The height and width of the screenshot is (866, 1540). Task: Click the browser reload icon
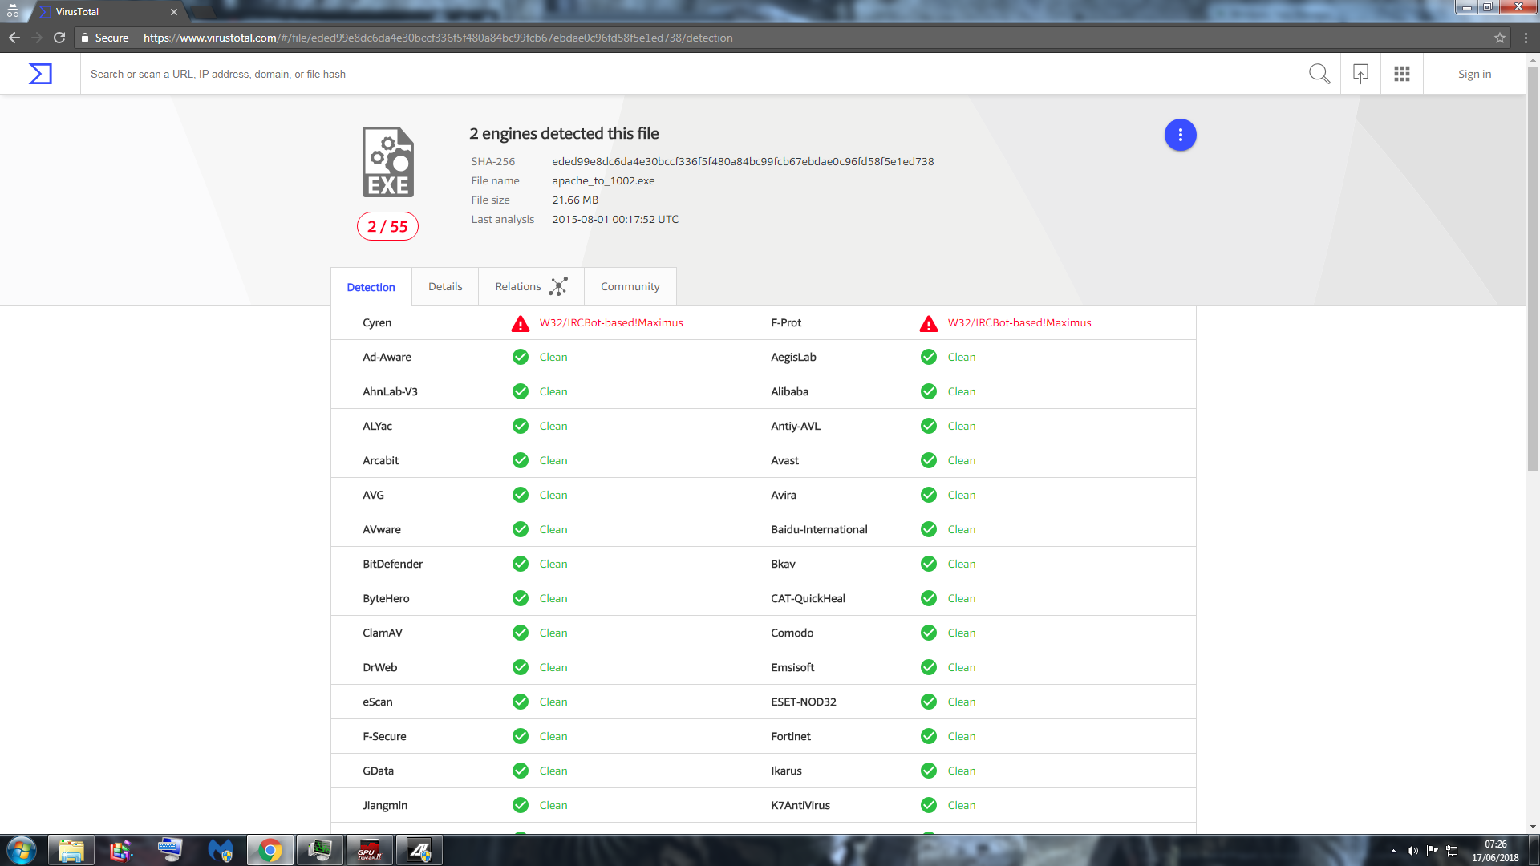(x=59, y=38)
